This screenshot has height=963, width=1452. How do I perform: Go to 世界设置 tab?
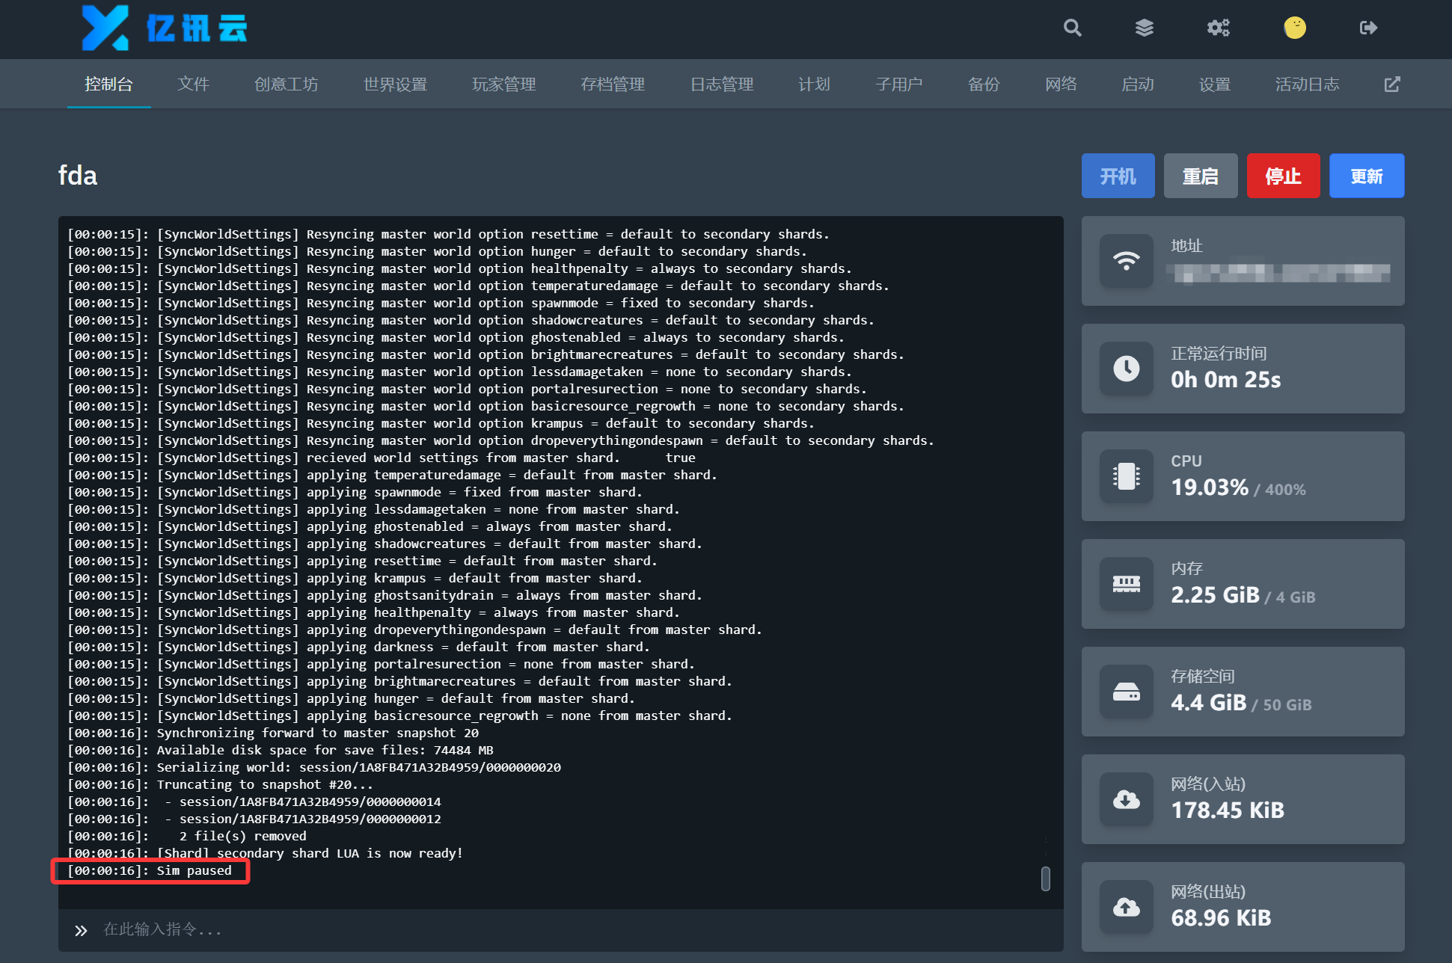point(395,84)
